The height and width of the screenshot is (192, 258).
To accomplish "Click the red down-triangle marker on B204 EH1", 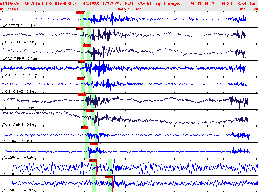I will click(100, 144).
